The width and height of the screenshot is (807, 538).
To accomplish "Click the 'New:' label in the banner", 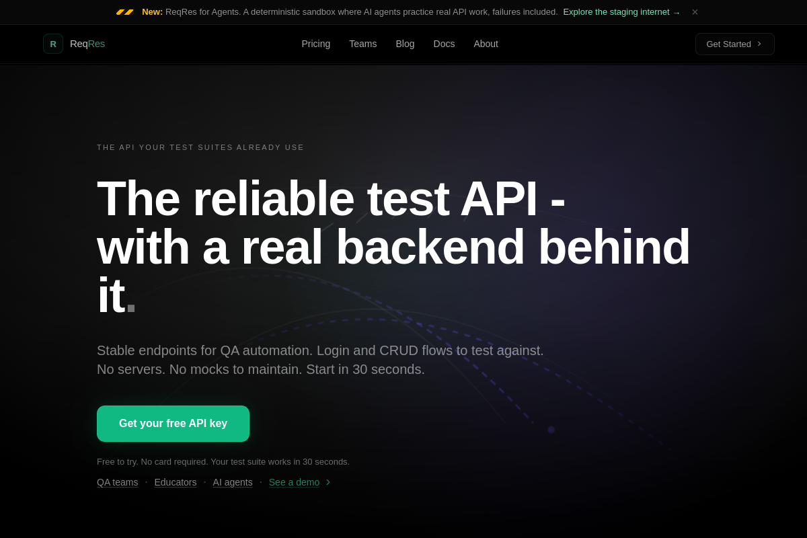I will tap(152, 12).
